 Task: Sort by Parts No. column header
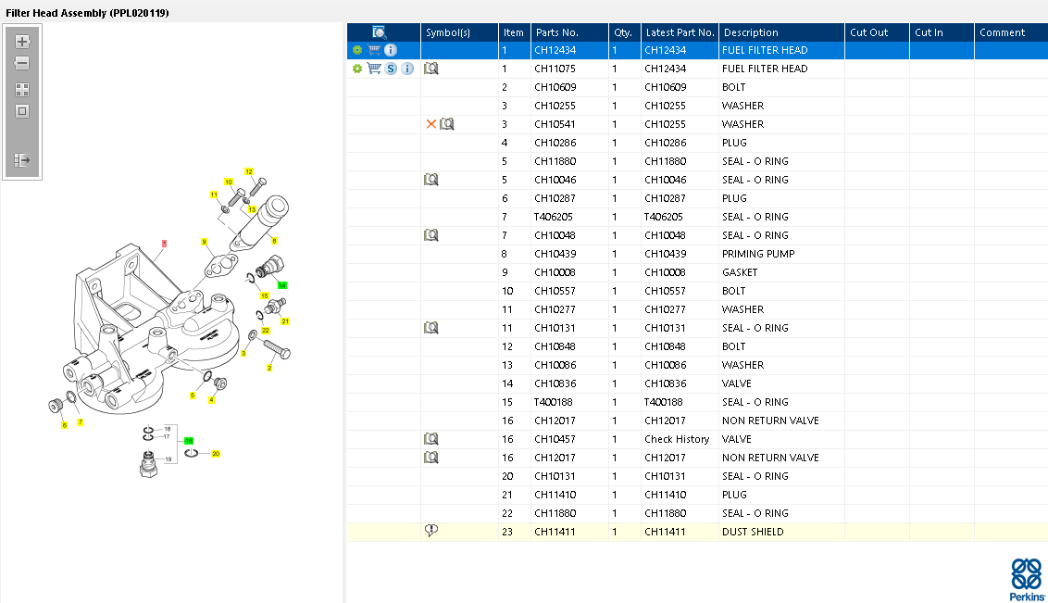click(x=556, y=32)
